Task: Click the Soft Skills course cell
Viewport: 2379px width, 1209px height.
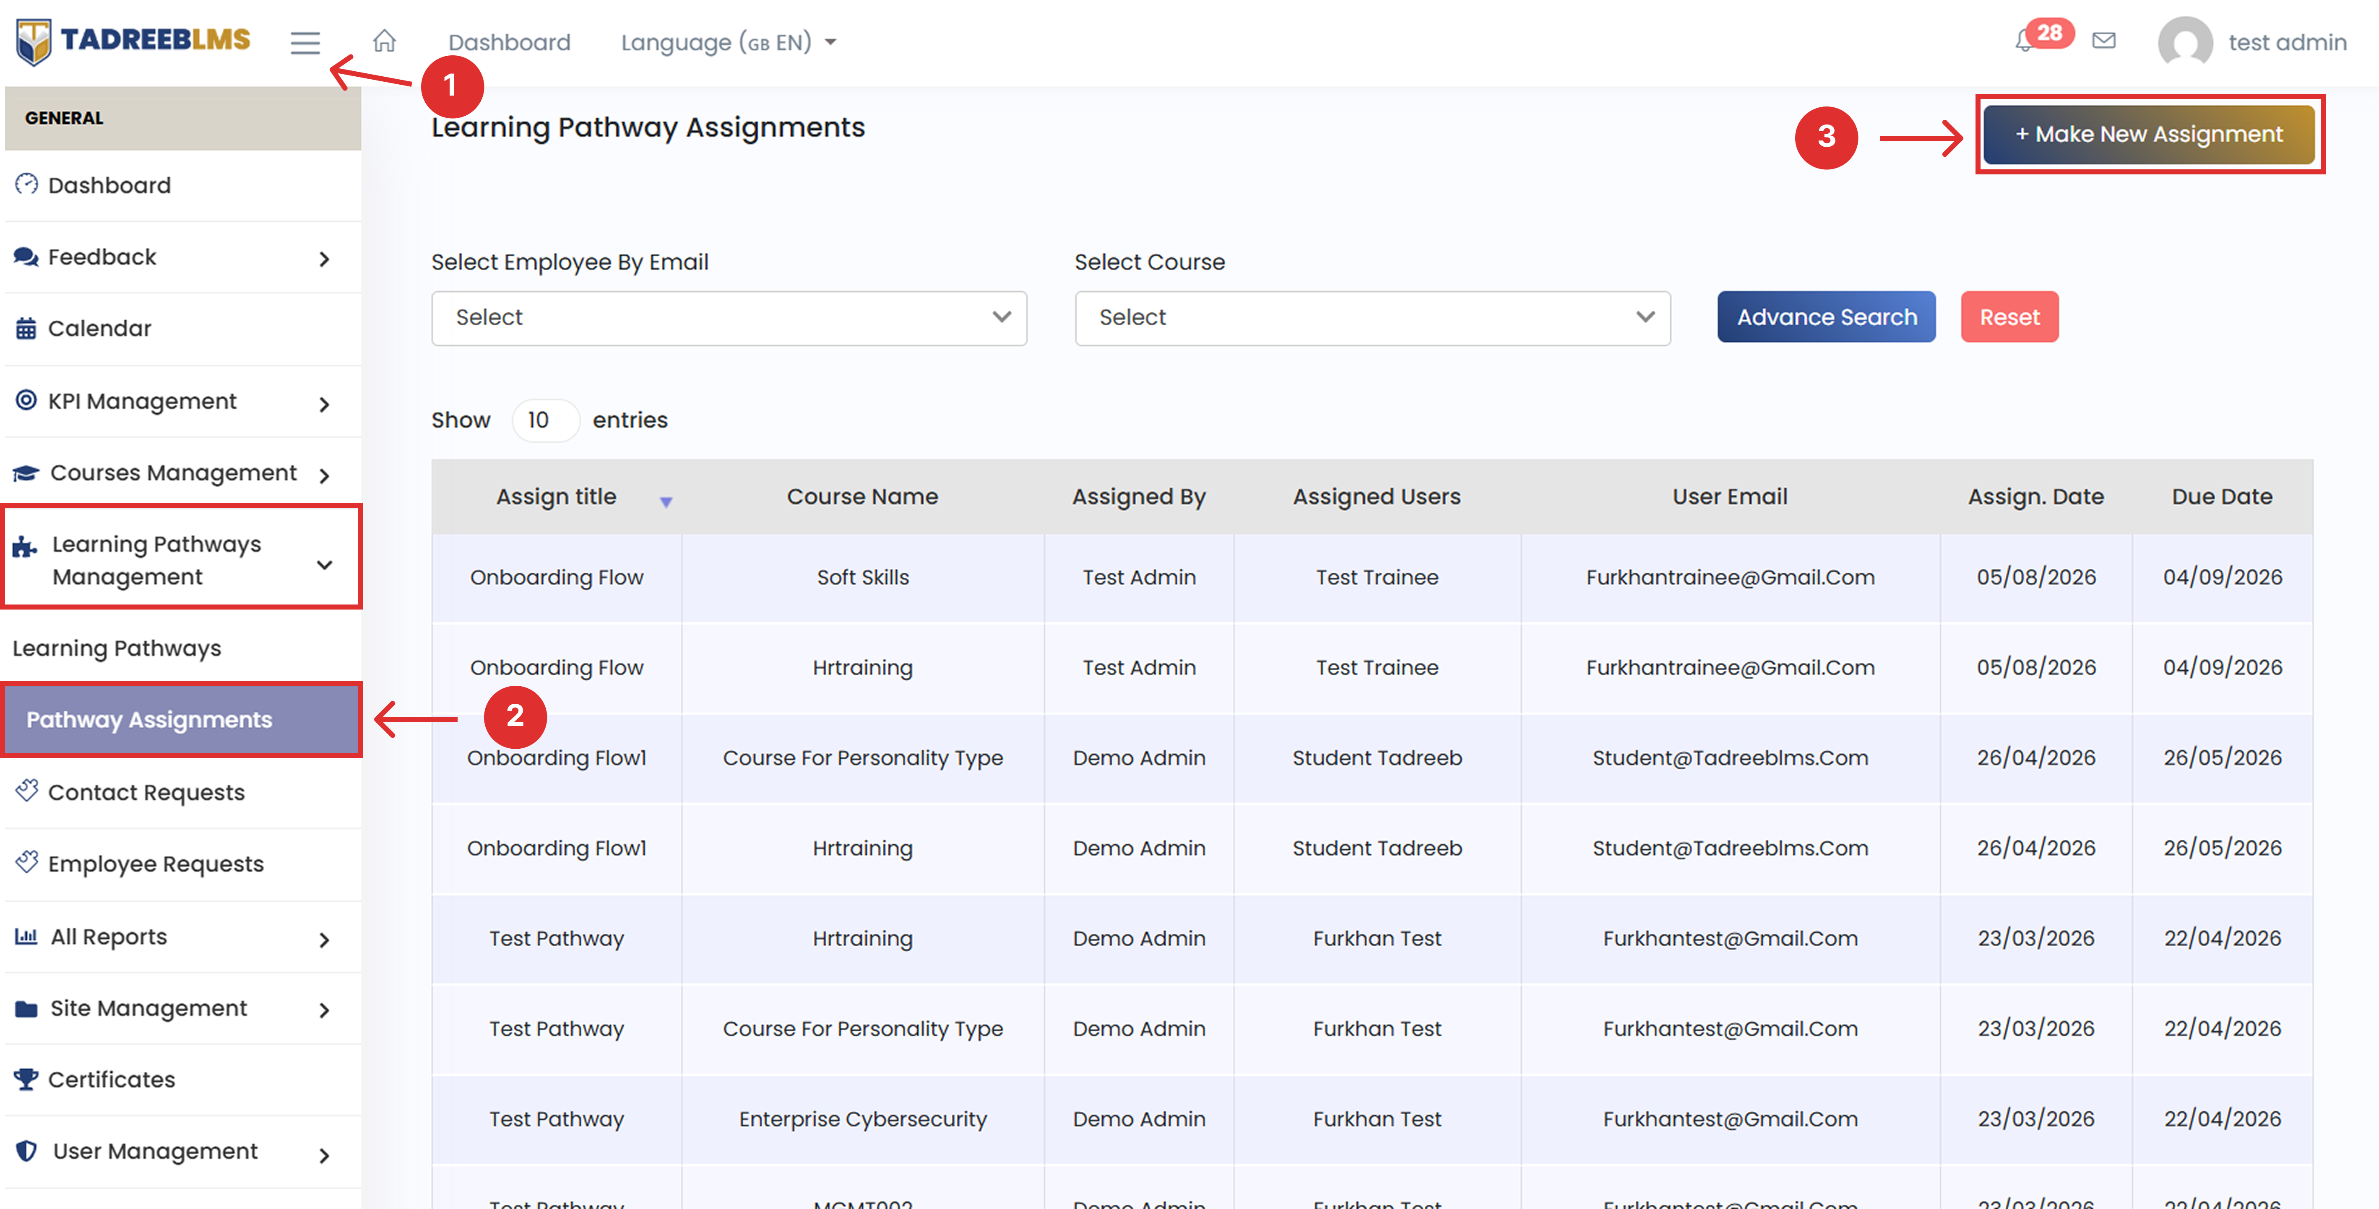Action: click(x=863, y=578)
